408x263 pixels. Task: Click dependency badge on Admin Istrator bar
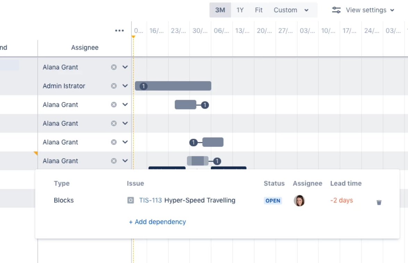tap(143, 86)
